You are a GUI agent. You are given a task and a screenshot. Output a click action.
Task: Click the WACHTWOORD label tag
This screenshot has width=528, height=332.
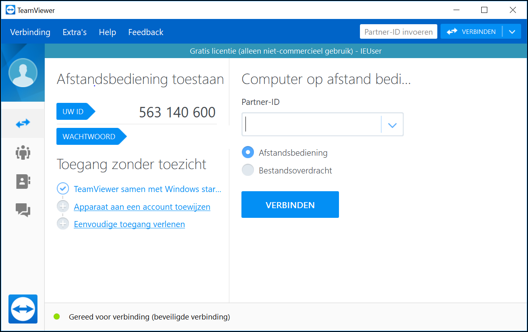pyautogui.click(x=91, y=136)
